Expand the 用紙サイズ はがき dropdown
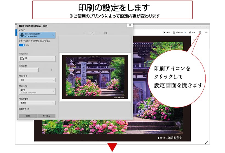The width and height of the screenshot is (225, 153). (x=37, y=91)
